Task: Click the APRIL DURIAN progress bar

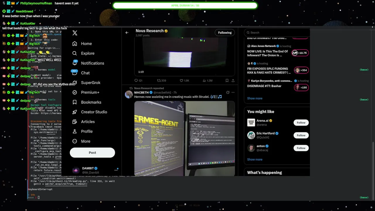Action: tap(185, 6)
